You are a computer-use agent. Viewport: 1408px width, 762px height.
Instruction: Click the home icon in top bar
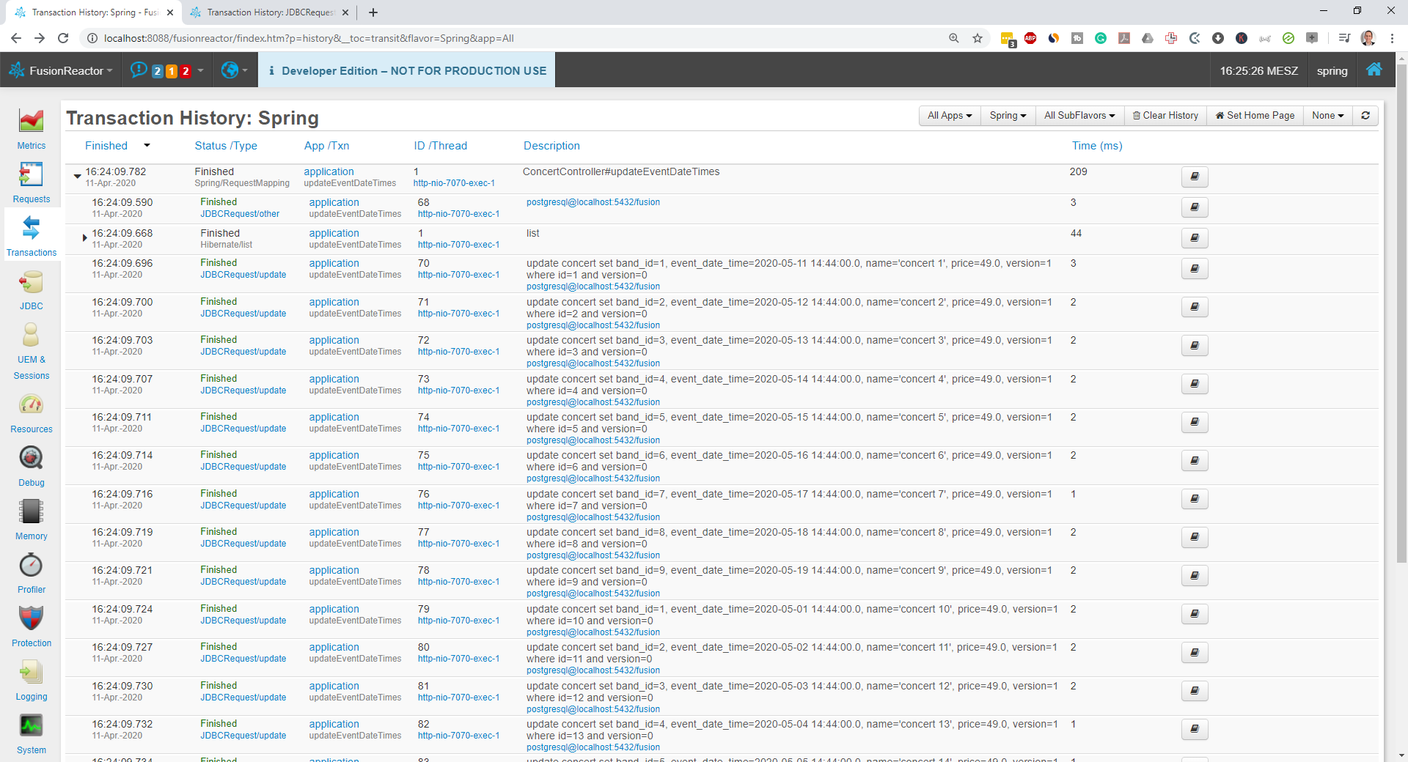[1374, 70]
